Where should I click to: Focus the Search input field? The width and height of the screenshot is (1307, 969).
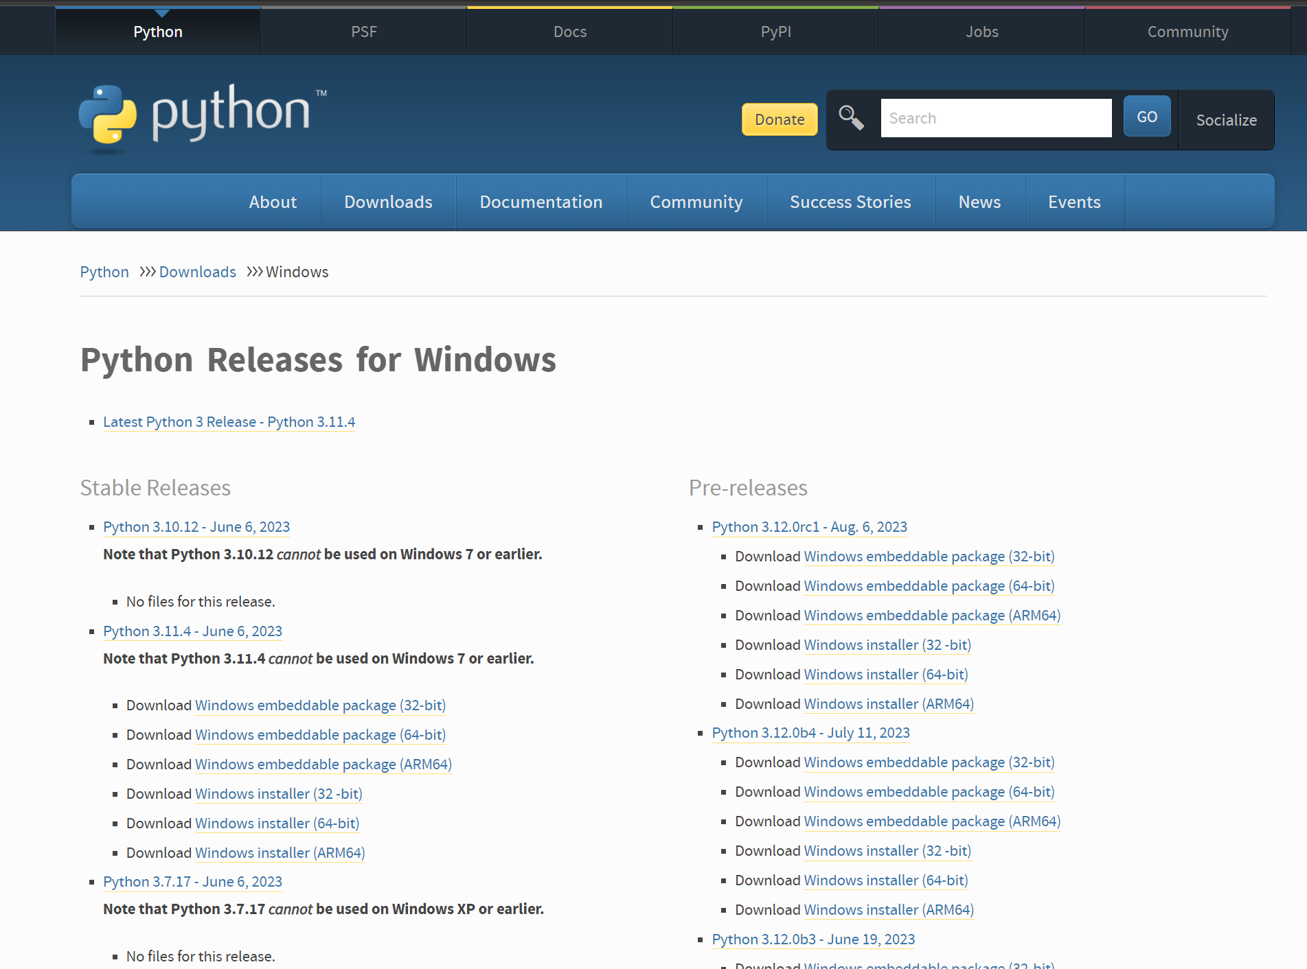click(x=996, y=118)
